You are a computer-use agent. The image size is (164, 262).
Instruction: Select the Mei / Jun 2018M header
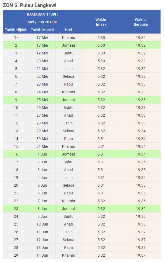coord(42,22)
